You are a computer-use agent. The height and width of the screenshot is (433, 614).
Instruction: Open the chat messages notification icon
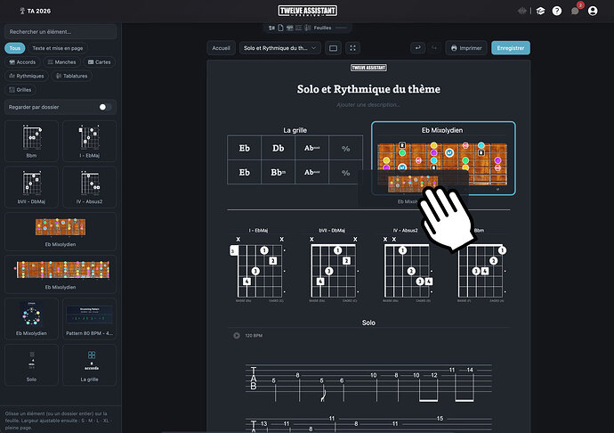tap(575, 11)
